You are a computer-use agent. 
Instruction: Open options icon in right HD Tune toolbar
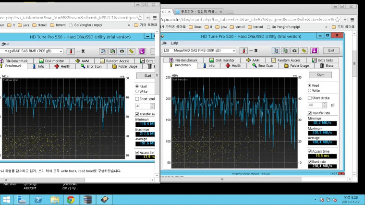point(304,50)
